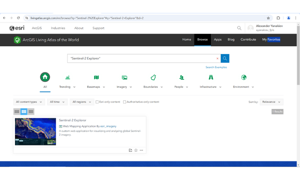The height and width of the screenshot is (180, 300).
Task: Select the People category icon
Action: 182,77
